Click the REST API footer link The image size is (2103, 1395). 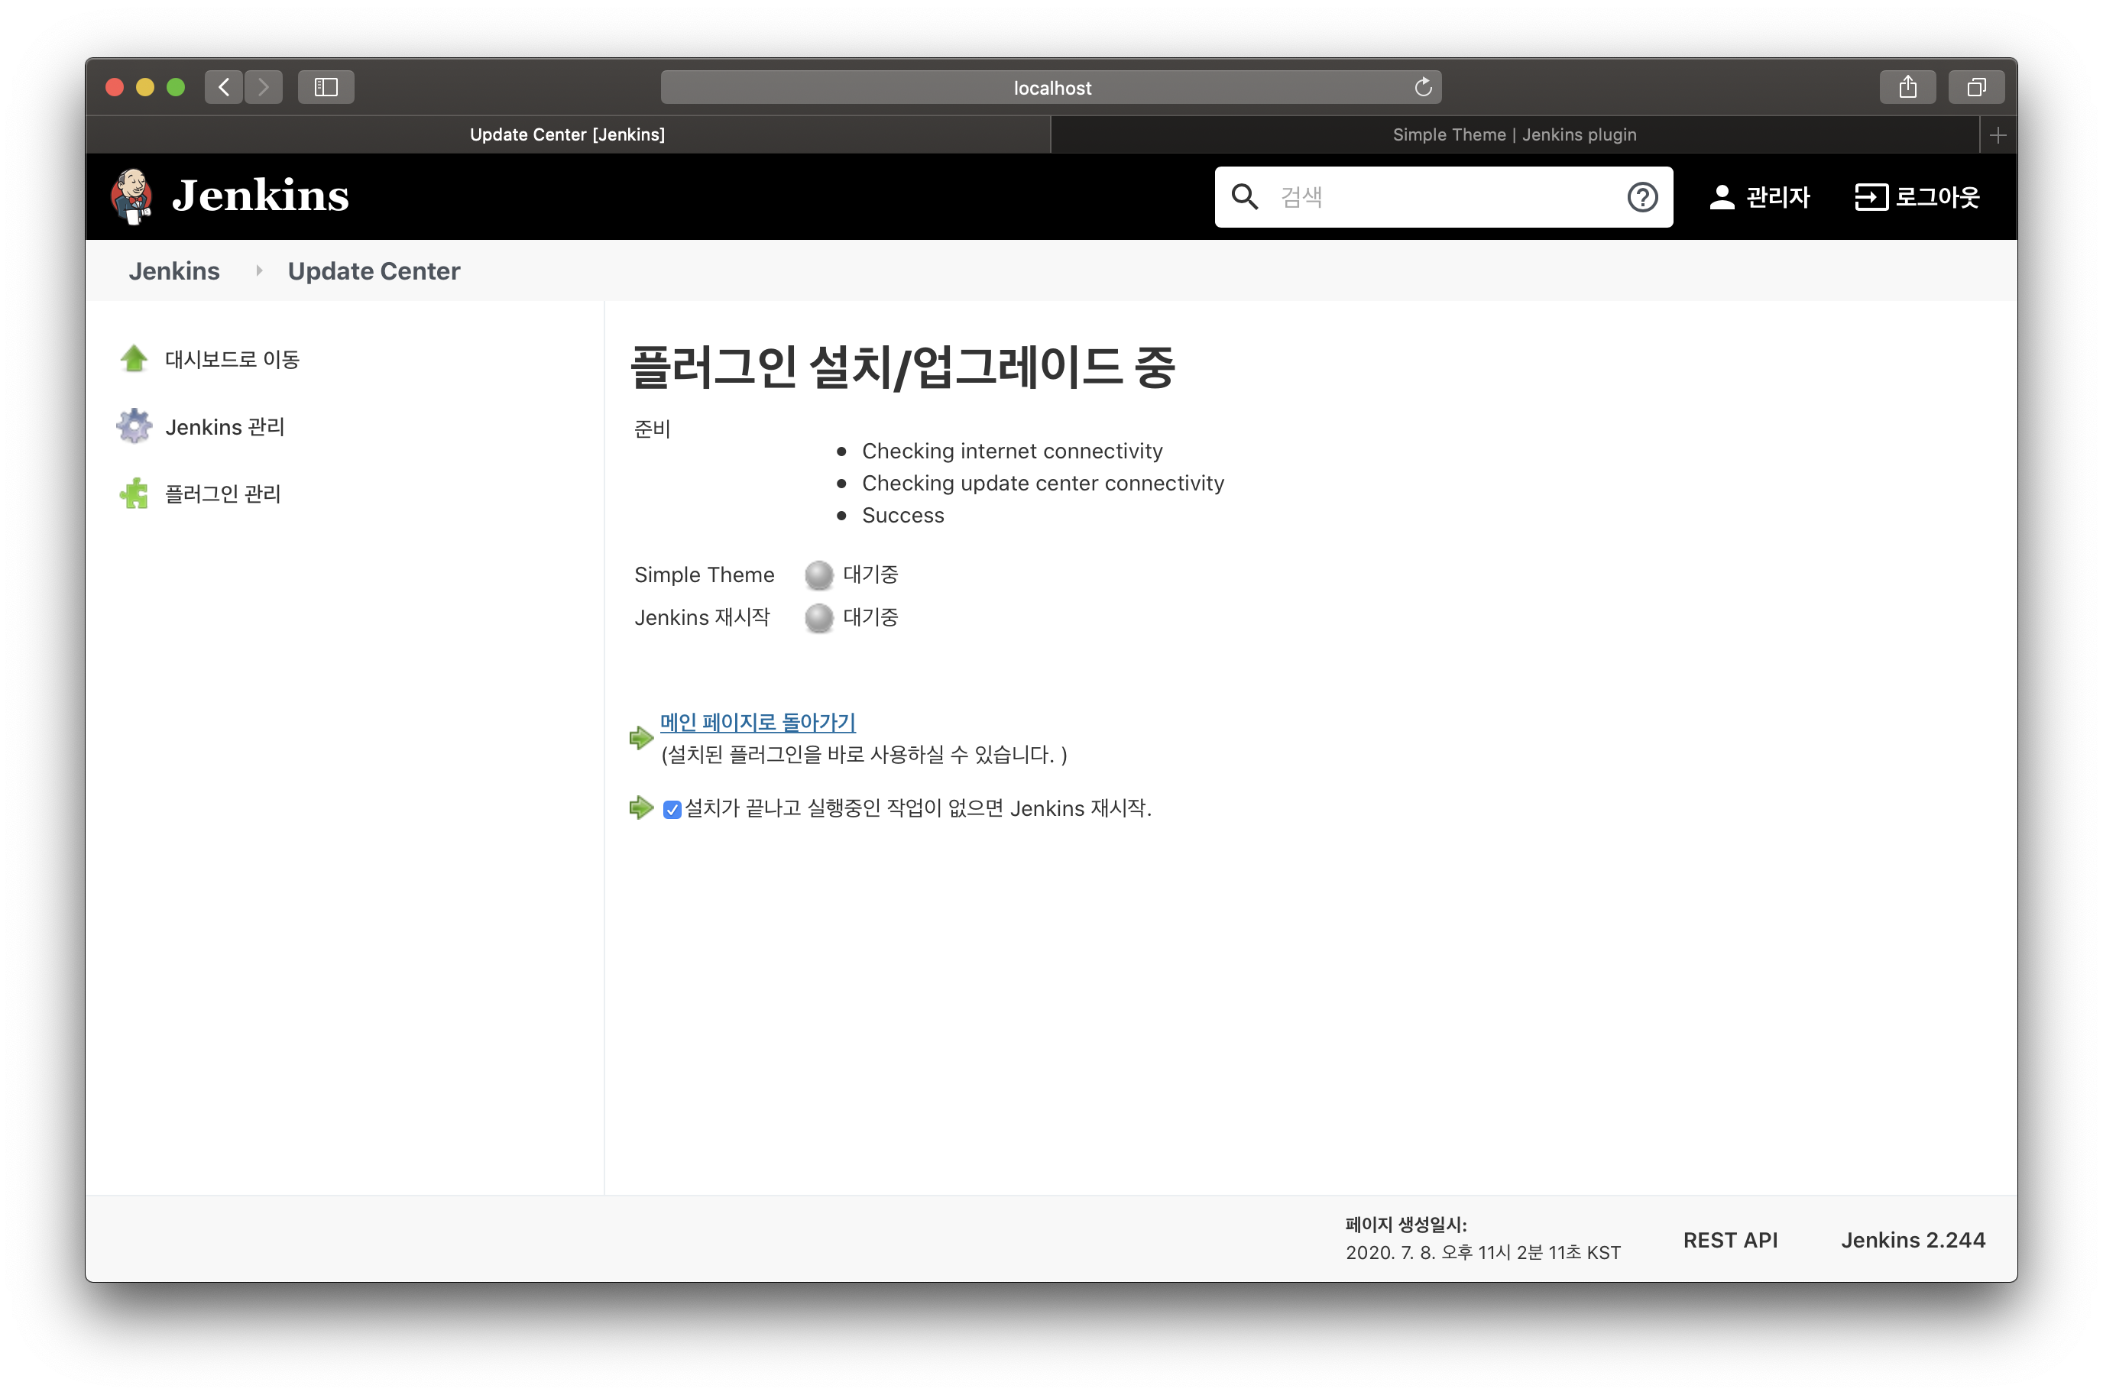(1729, 1240)
